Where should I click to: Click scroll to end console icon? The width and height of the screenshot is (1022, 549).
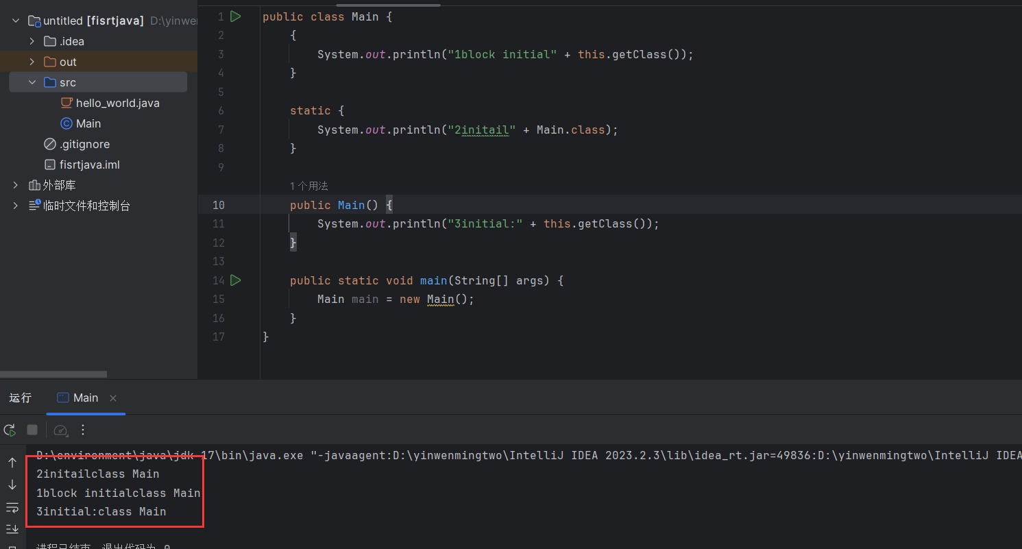pyautogui.click(x=12, y=528)
